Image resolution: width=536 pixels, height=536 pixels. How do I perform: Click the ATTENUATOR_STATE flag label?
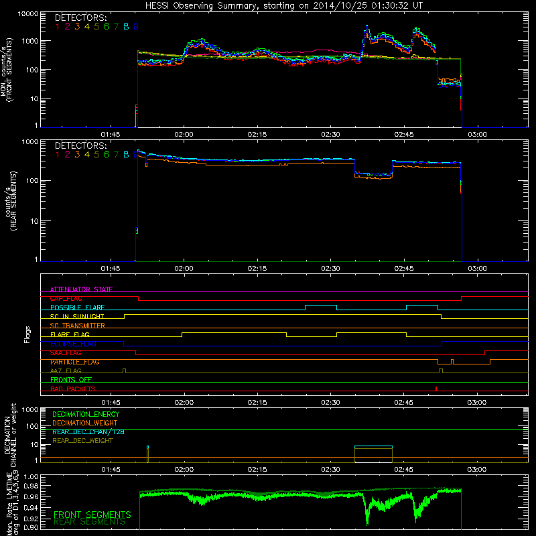coord(81,289)
